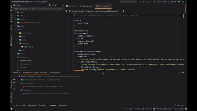
Task: Expand the components folder
Action: 18,33
